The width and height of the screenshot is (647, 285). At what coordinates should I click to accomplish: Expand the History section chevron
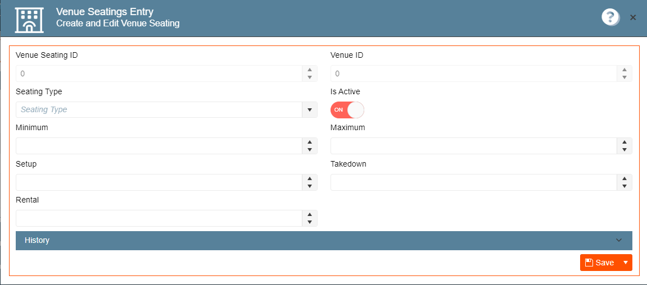618,241
